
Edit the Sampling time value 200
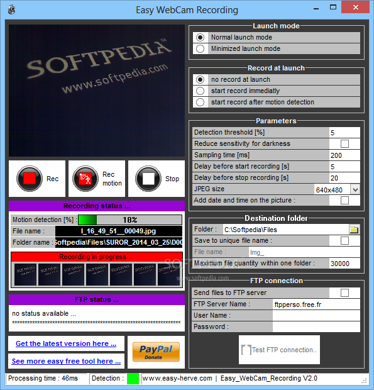[x=344, y=155]
